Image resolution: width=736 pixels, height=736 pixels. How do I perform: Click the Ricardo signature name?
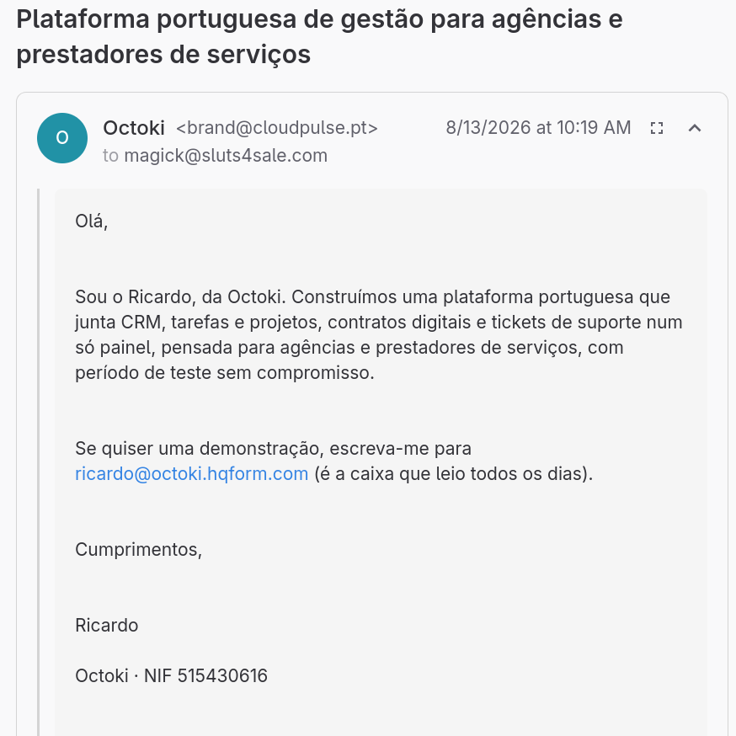pyautogui.click(x=107, y=625)
